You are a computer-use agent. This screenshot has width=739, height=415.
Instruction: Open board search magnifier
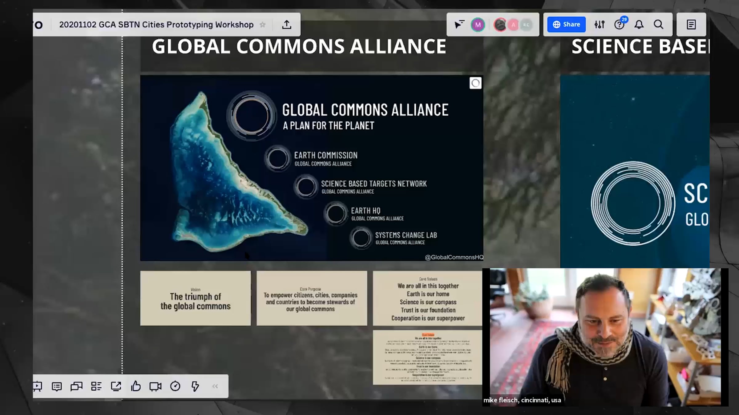coord(659,25)
